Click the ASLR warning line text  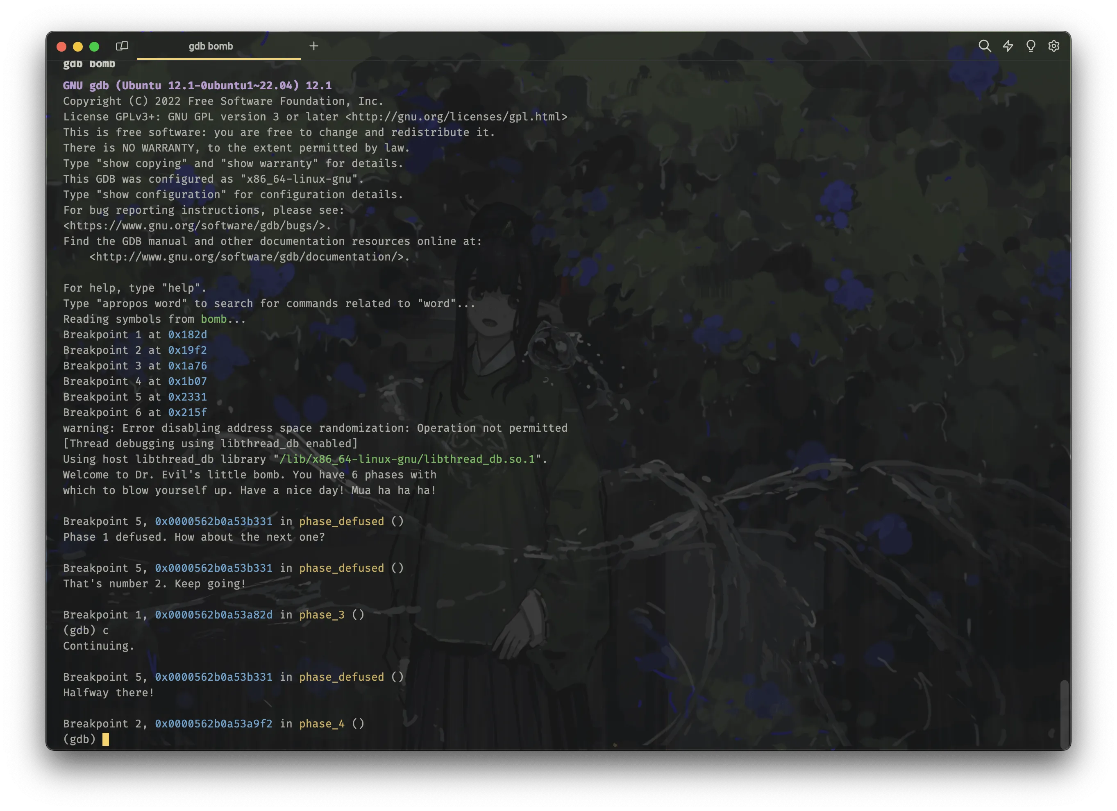pos(315,428)
